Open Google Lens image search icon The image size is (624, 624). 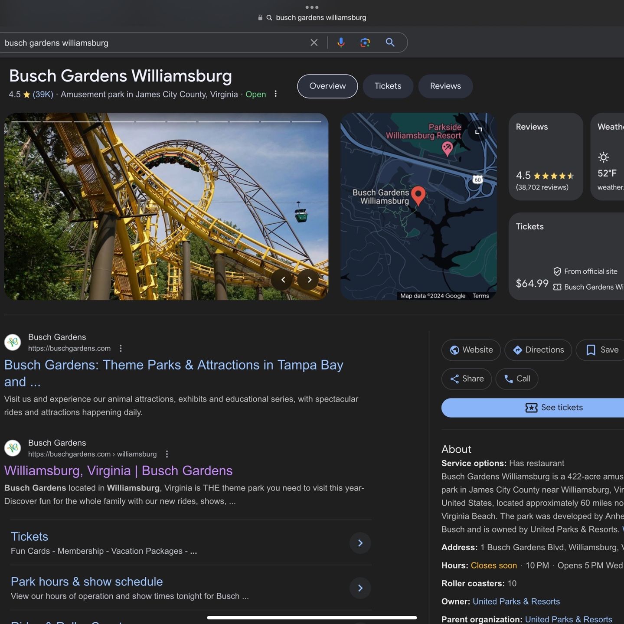pos(365,42)
